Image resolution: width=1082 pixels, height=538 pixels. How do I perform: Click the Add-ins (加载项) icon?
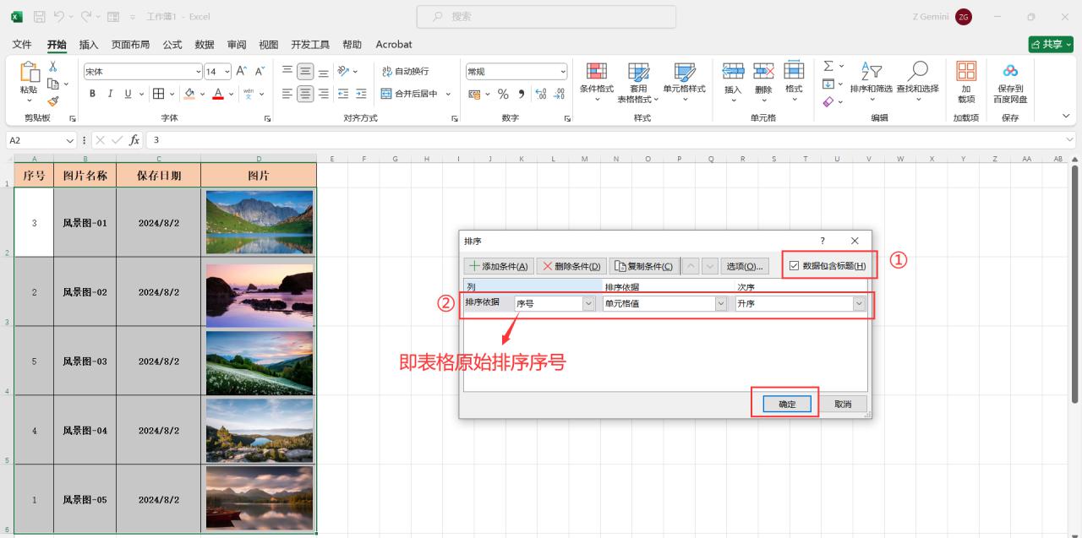(966, 71)
